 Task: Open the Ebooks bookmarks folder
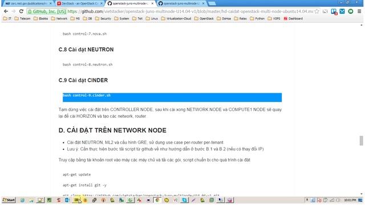(40, 18)
